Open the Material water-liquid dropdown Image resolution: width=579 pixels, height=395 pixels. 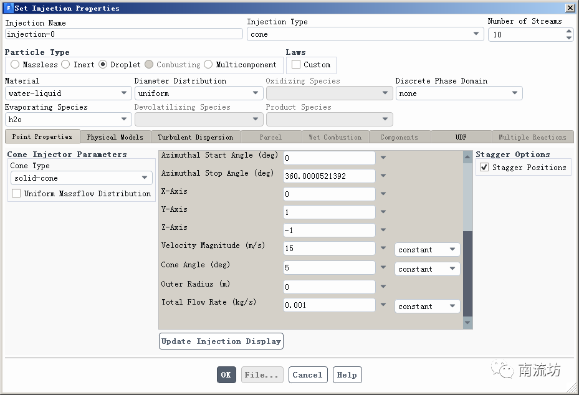point(68,93)
